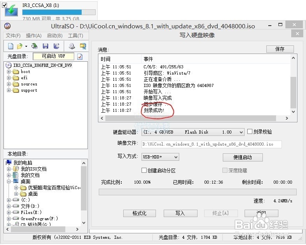Click the 写入 button
Screen dimensions: 306x245
pos(180,213)
